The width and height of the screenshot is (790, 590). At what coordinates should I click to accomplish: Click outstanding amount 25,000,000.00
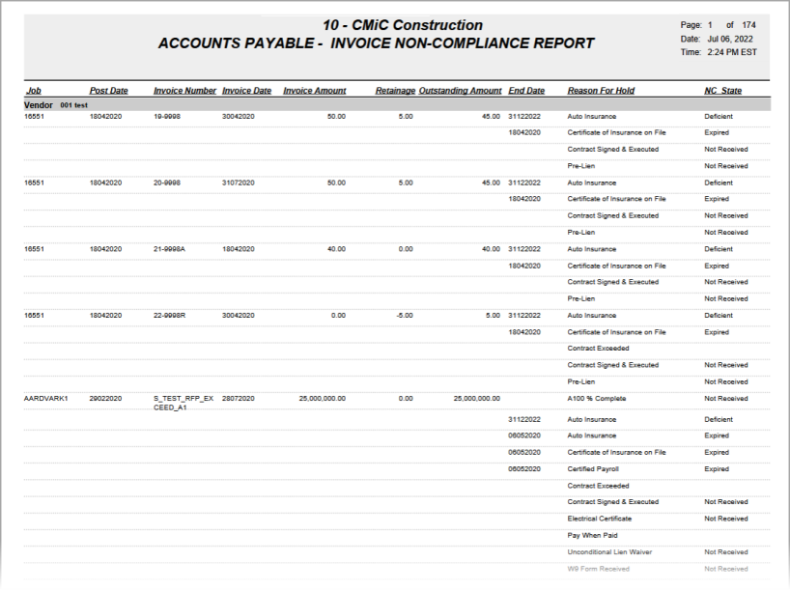477,399
